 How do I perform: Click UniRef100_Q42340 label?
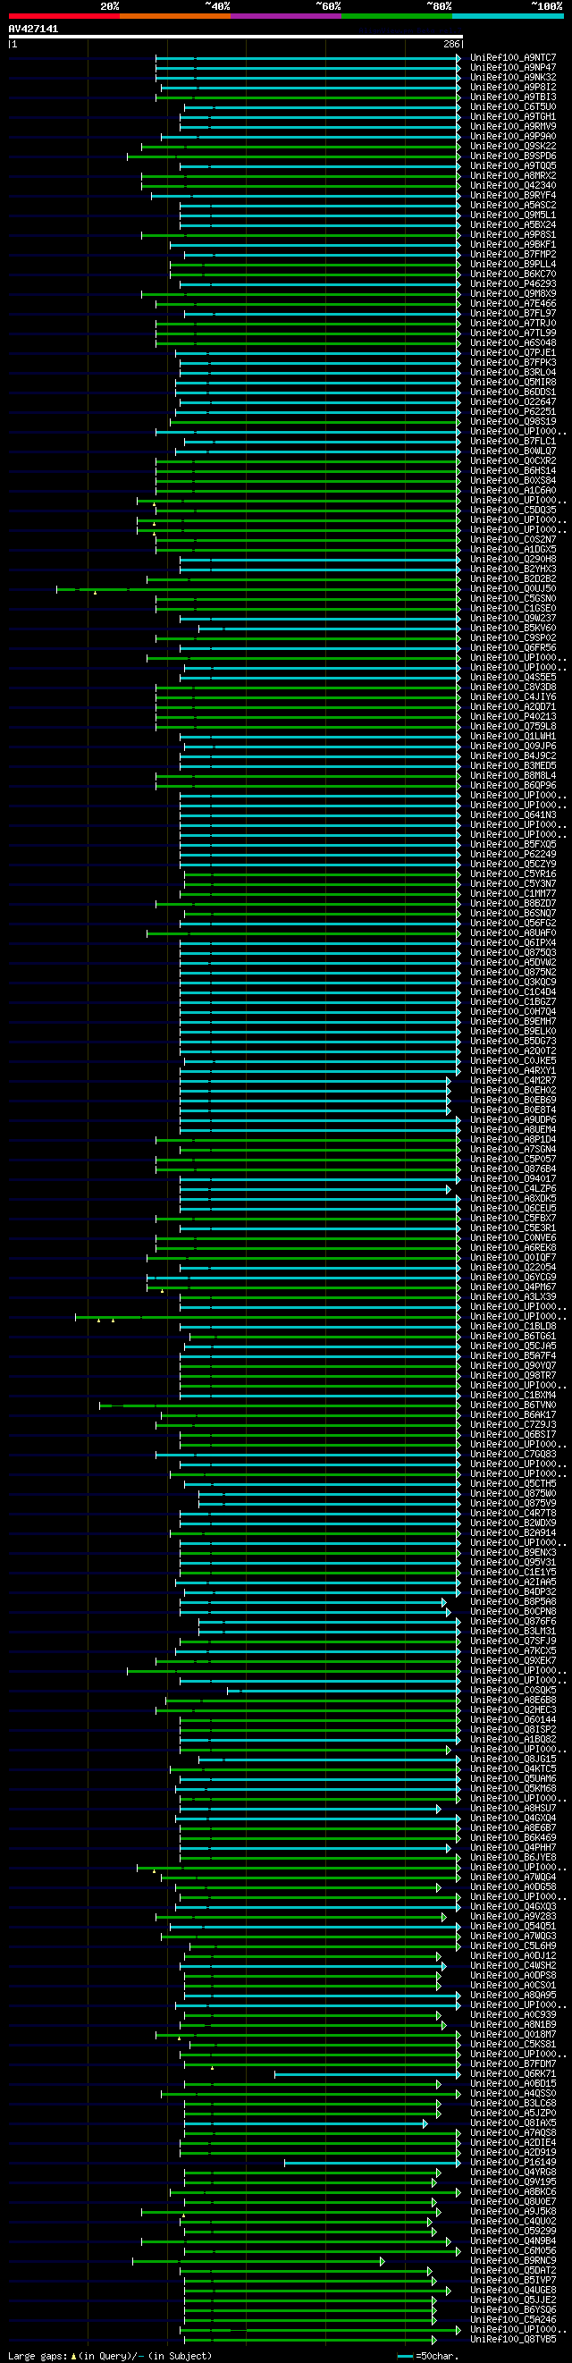click(x=513, y=185)
